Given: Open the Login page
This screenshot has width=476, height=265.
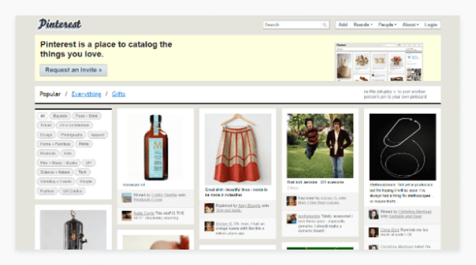Looking at the screenshot, I should 431,24.
